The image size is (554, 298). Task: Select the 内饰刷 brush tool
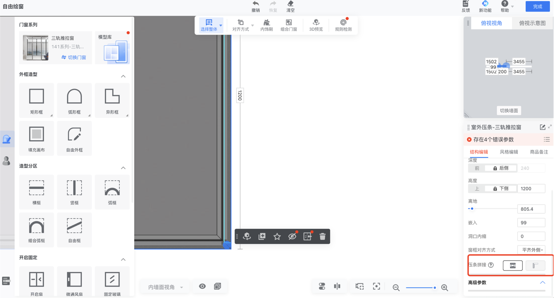[266, 25]
